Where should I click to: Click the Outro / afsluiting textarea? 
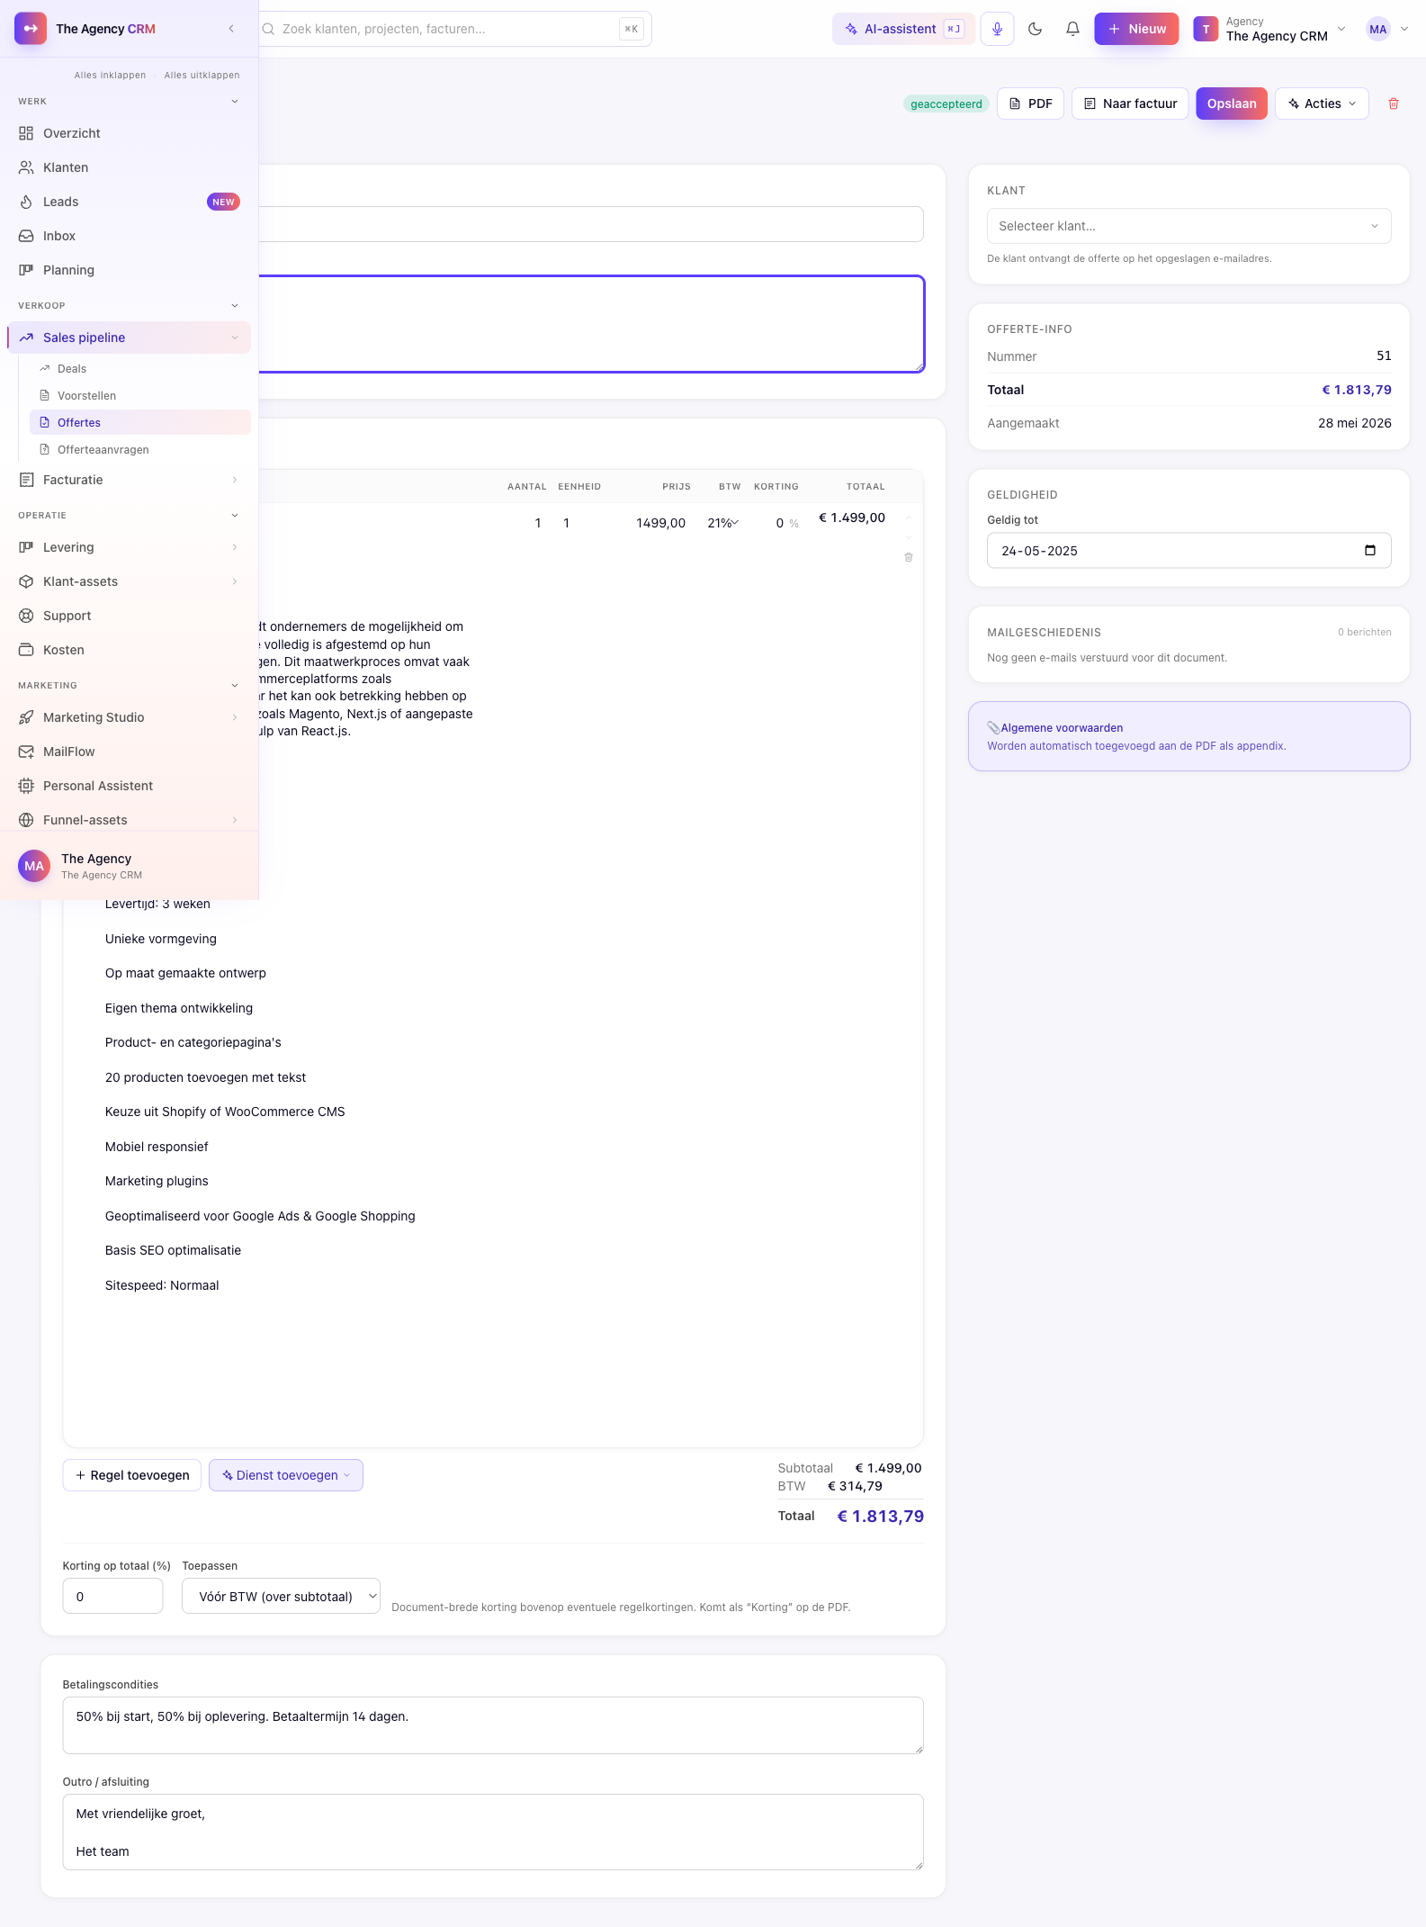493,1832
